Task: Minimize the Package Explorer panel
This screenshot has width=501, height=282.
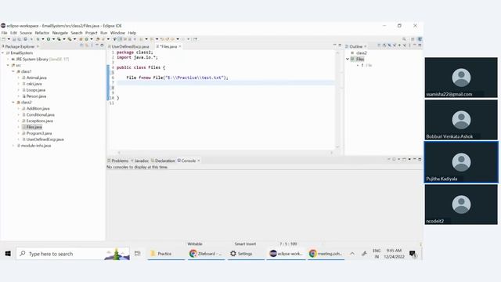Action: tap(97, 45)
